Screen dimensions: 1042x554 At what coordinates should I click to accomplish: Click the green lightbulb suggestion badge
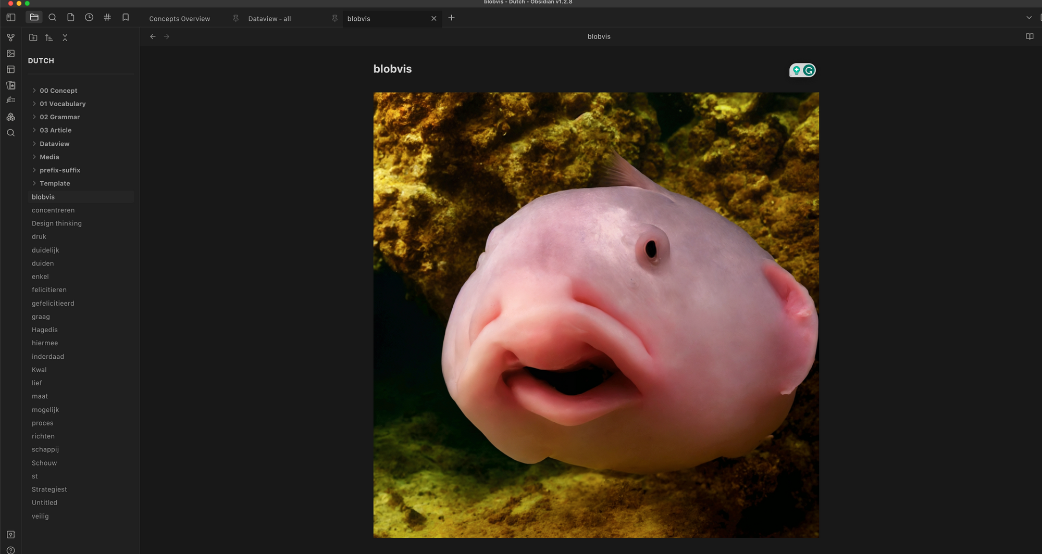pyautogui.click(x=796, y=70)
